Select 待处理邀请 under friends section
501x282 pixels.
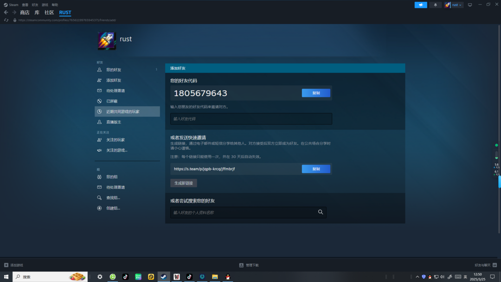[x=116, y=90]
